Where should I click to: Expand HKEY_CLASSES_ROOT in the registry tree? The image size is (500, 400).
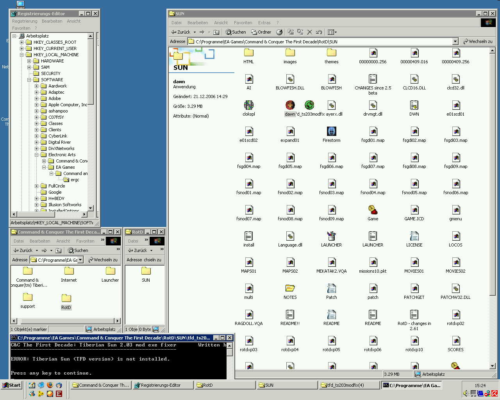click(21, 42)
